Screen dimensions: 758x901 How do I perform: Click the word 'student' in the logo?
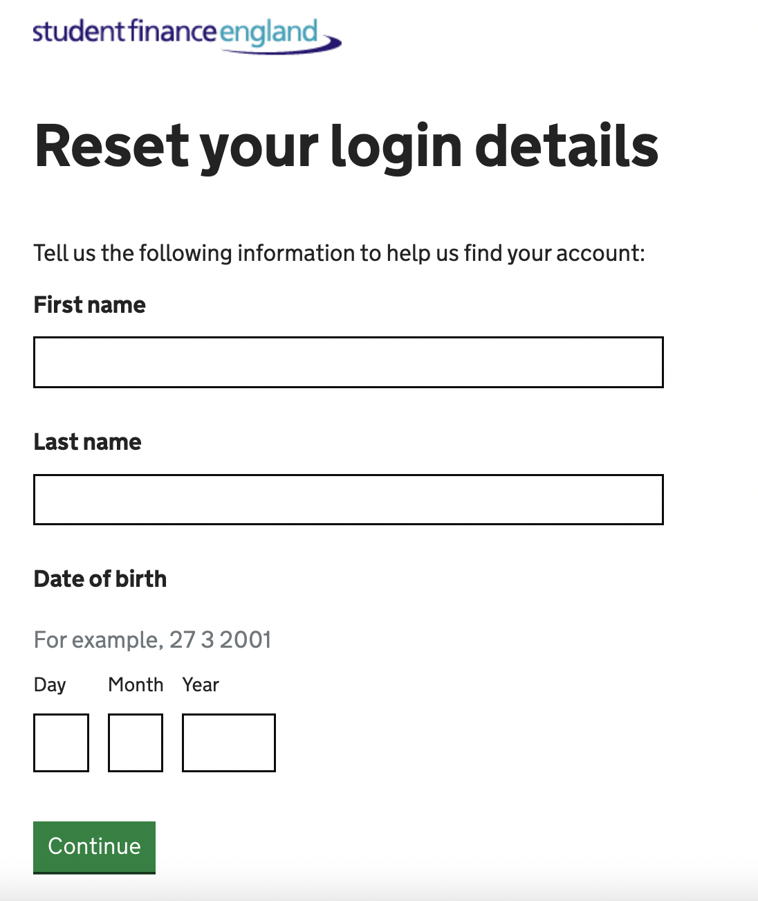click(80, 32)
